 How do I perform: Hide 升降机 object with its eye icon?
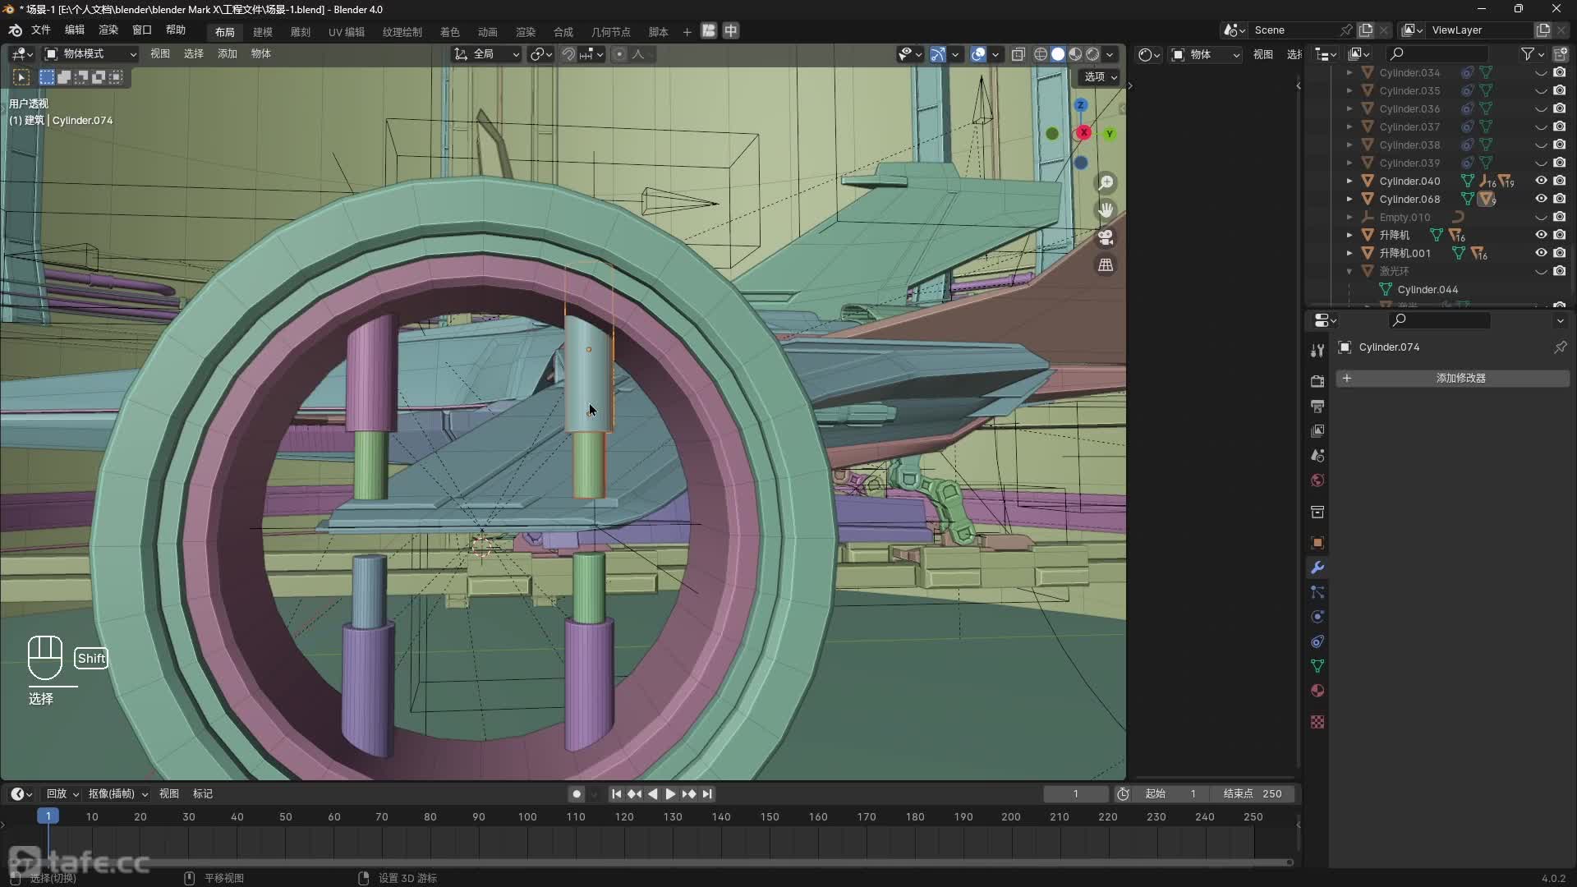point(1541,235)
